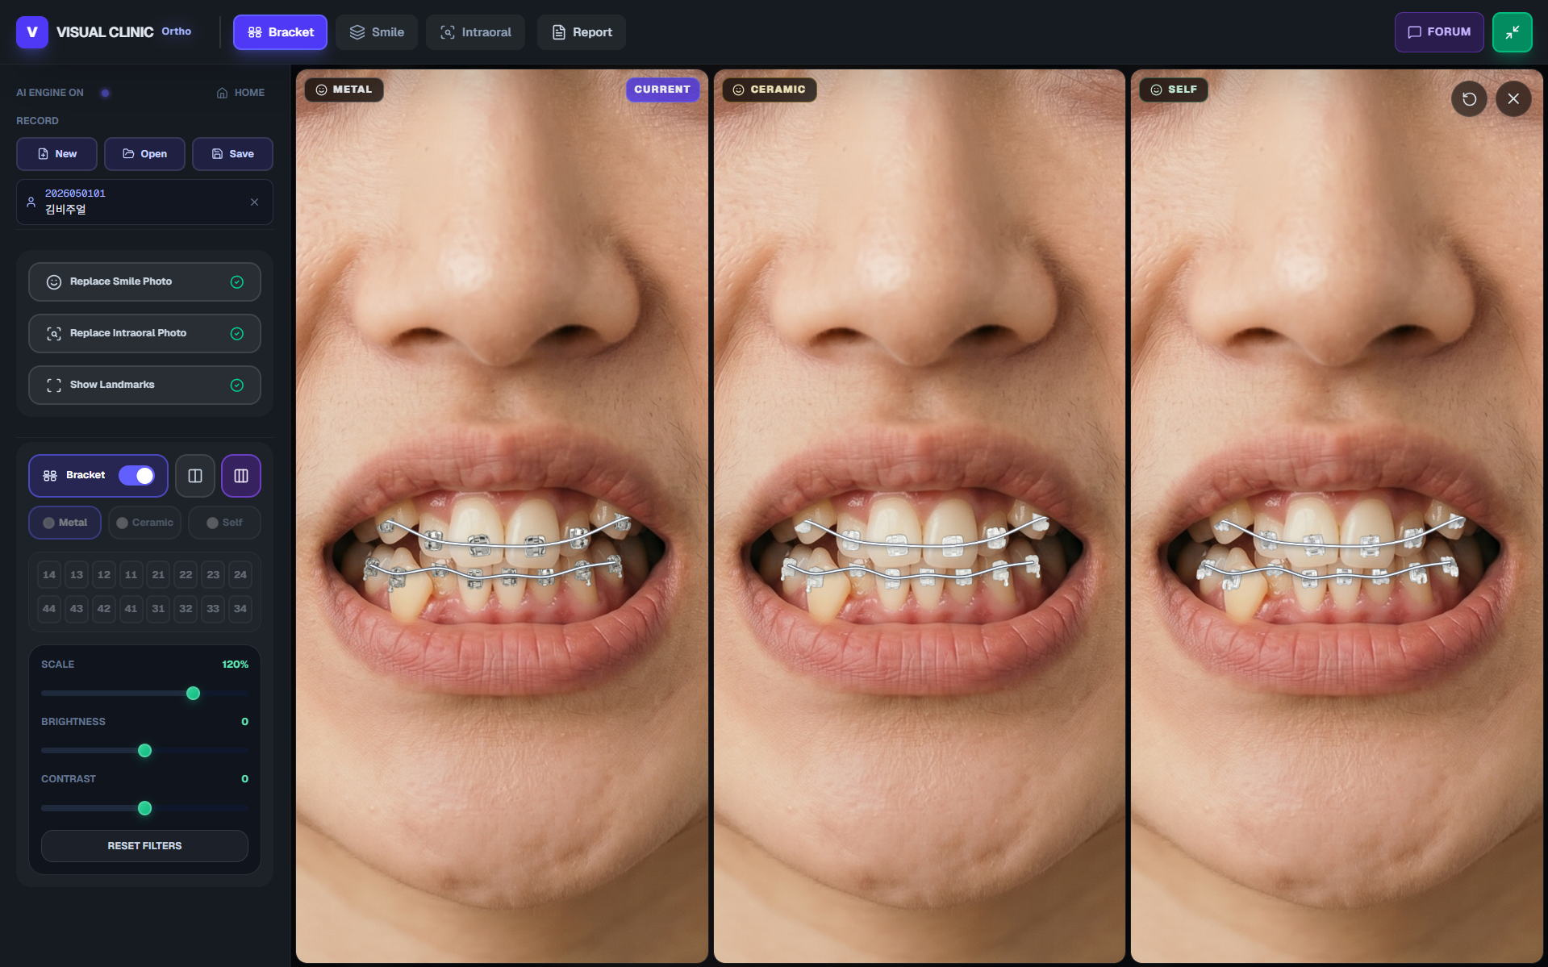Toggle tooth 41 bracket

pos(131,608)
